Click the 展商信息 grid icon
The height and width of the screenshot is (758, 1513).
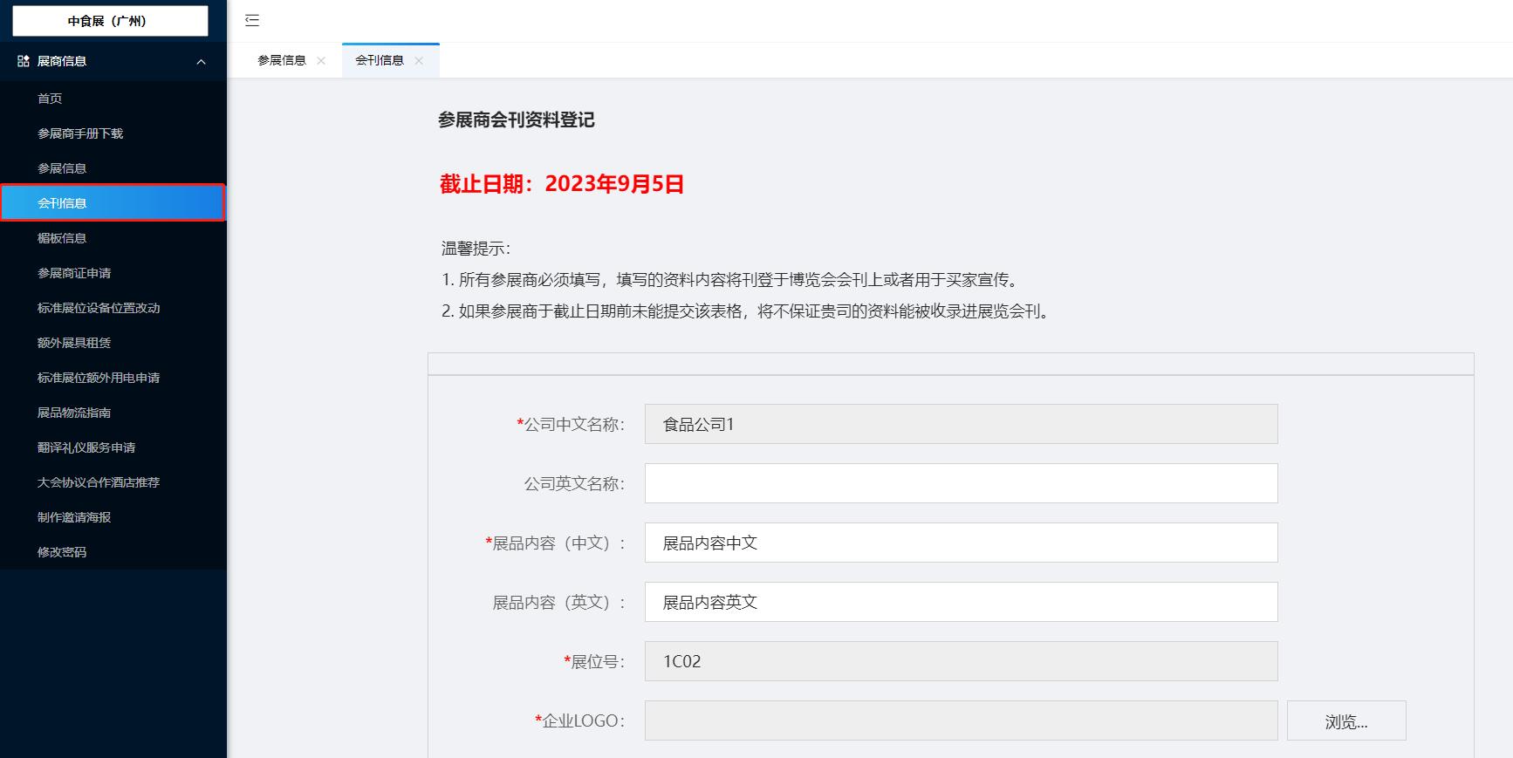[24, 61]
